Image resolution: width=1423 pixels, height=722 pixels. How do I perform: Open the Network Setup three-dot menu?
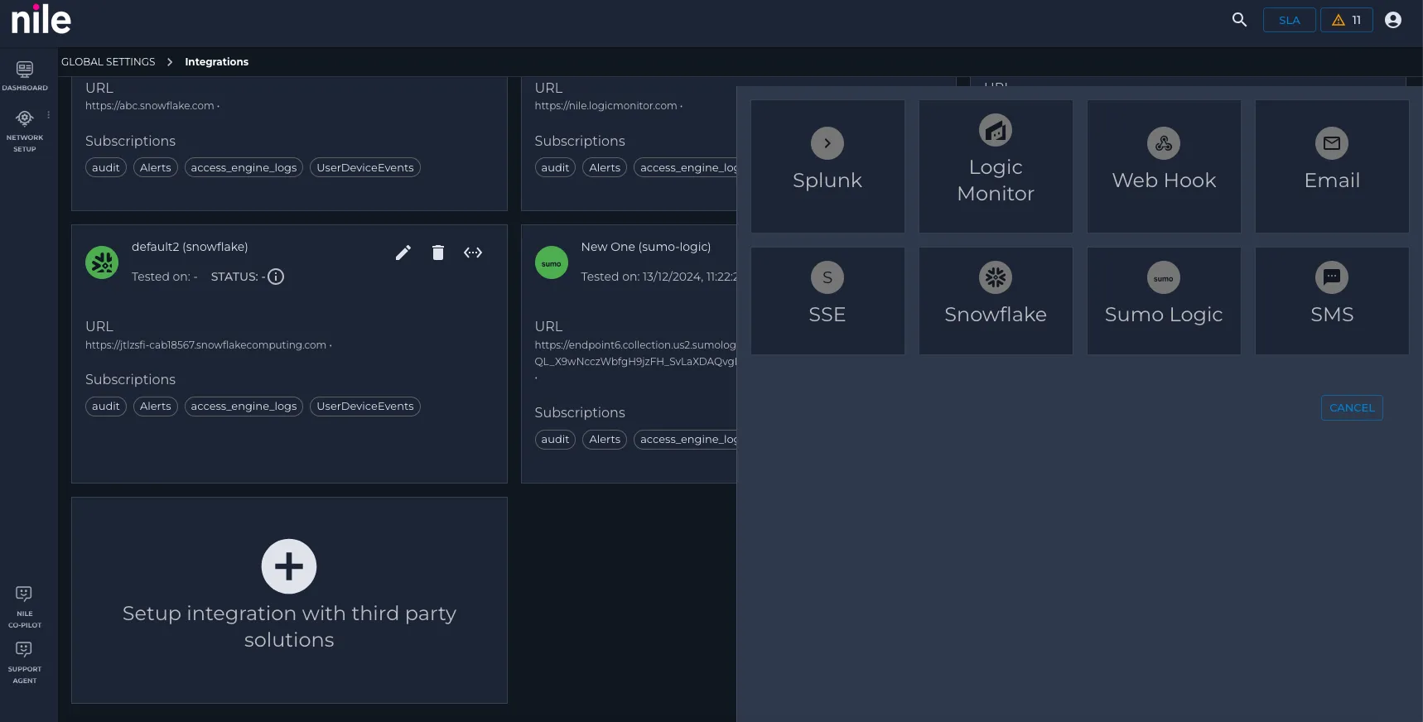click(49, 115)
